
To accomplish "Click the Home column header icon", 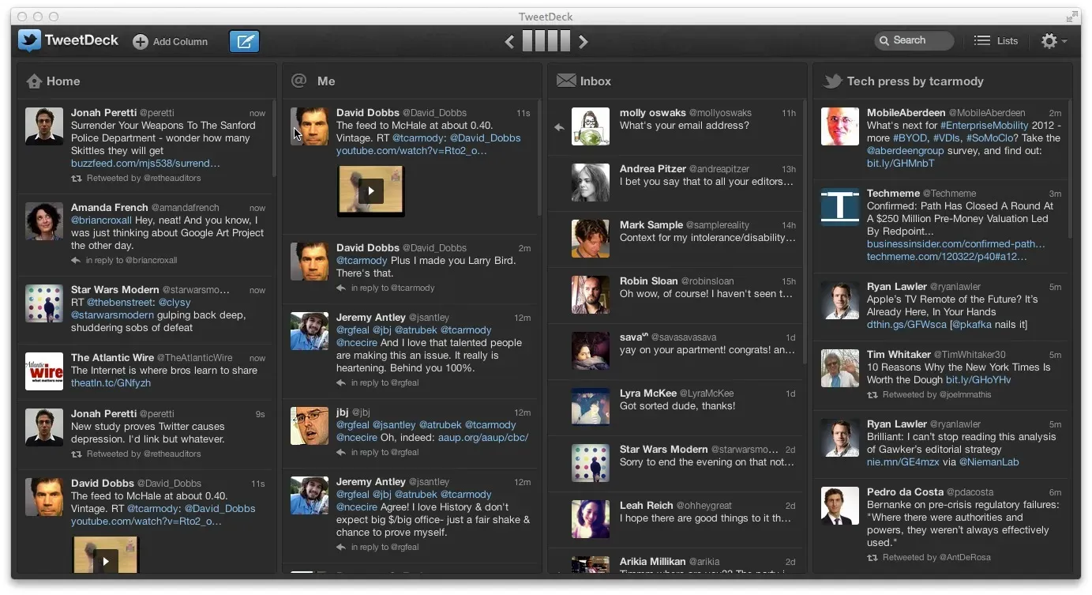I will tap(34, 81).
